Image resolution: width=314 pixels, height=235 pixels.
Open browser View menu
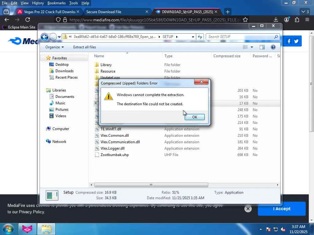click(x=25, y=3)
